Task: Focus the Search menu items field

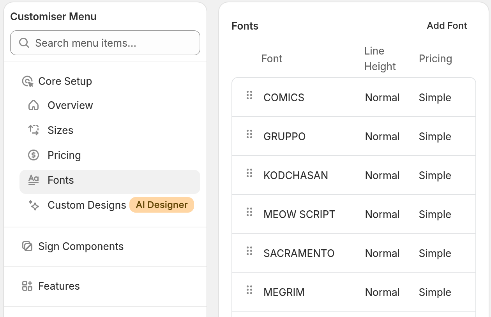Action: (105, 43)
